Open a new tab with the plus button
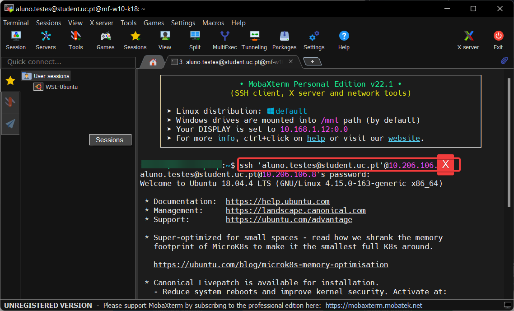514x311 pixels. click(313, 61)
